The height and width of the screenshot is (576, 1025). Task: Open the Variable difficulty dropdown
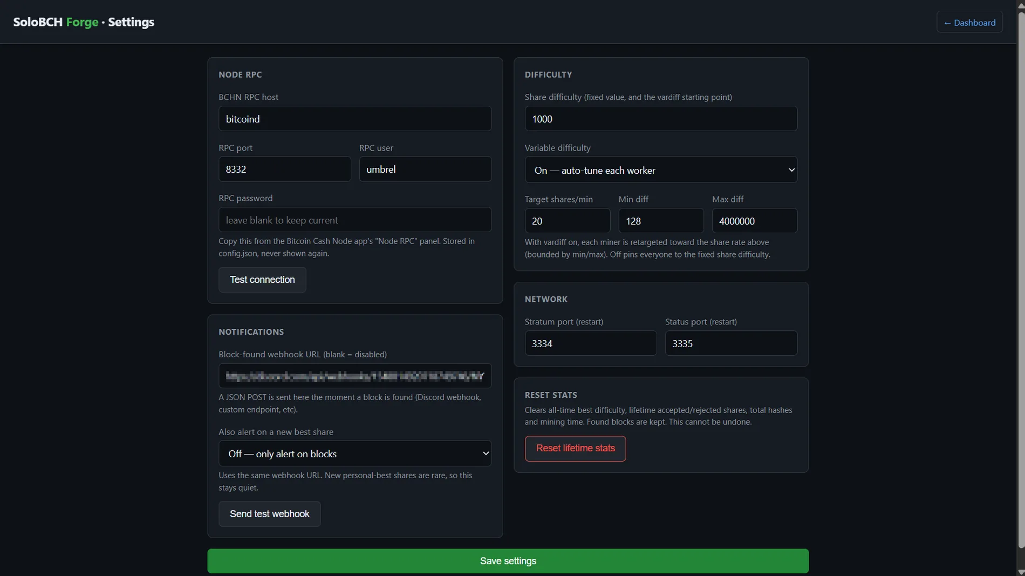pos(661,170)
